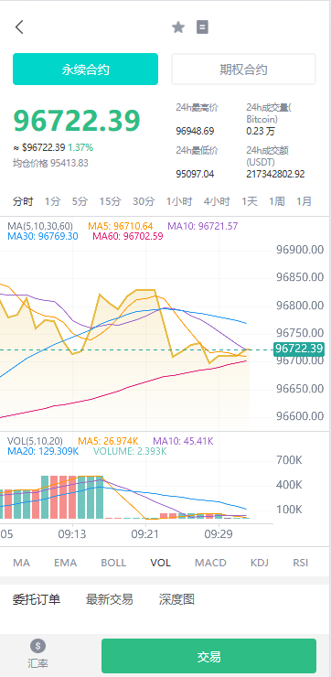
Task: Activate the KDJ indicator
Action: (260, 563)
